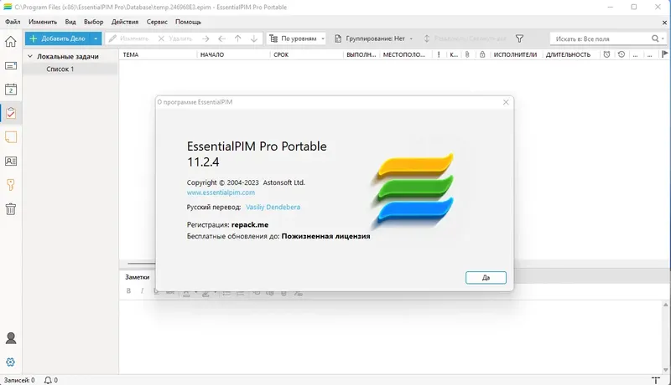The image size is (671, 385).
Task: Sort by the ДЛИТЕЛЬНОСТЬ column header
Action: point(568,54)
